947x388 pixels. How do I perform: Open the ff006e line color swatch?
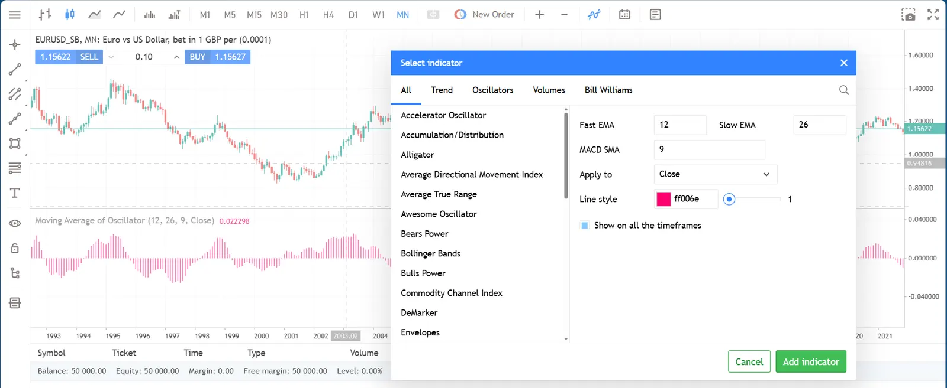point(663,199)
